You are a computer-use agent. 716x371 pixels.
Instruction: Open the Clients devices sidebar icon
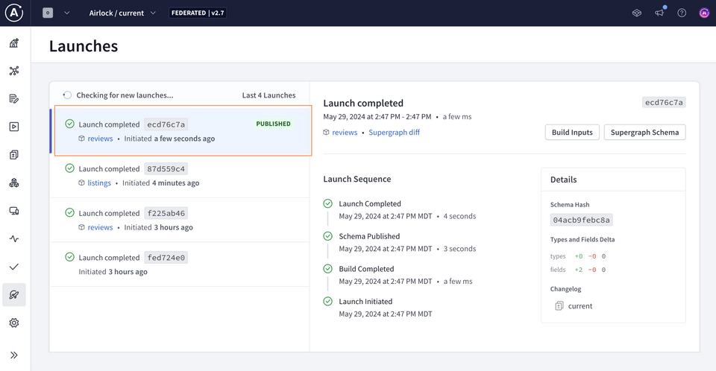(14, 211)
